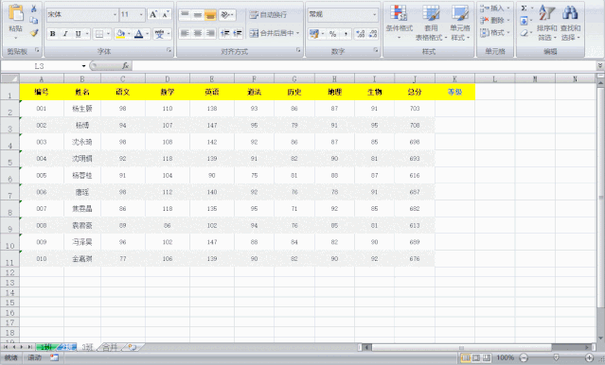Switch to the green 1班 sheet tab

(46, 347)
